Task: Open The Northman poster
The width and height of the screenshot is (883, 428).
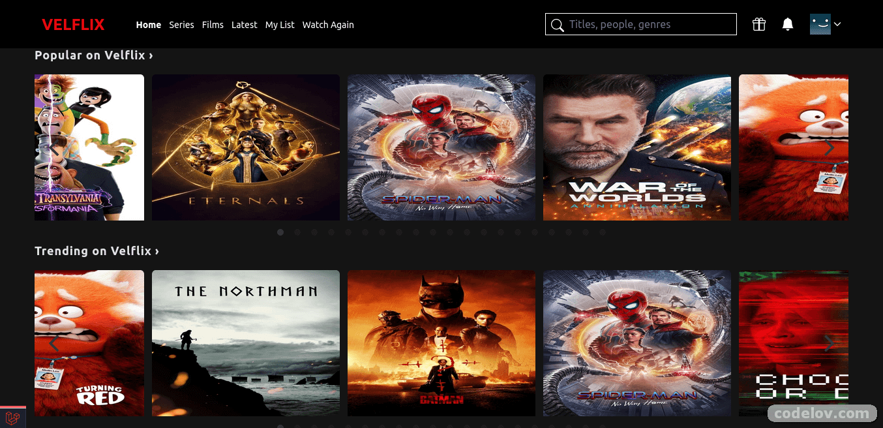Action: pyautogui.click(x=246, y=343)
